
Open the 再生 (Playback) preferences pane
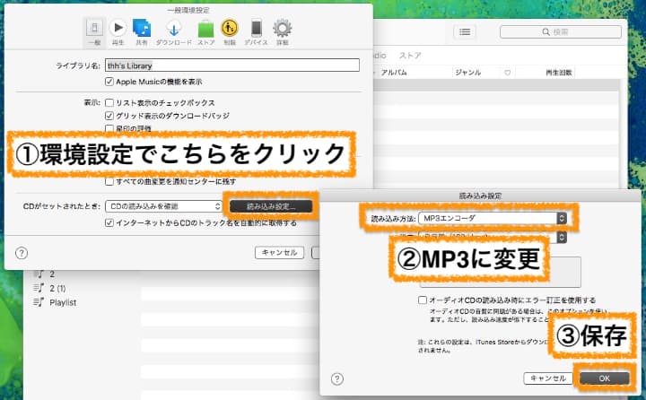[x=118, y=30]
